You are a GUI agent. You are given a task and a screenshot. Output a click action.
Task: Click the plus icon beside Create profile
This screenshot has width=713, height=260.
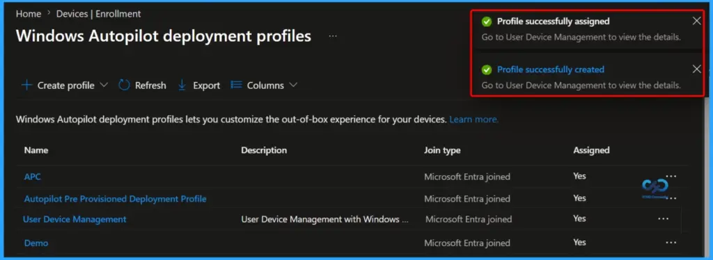[27, 86]
